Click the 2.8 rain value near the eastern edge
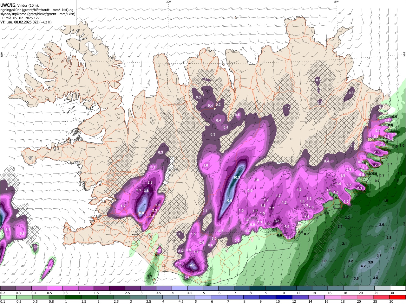Image resolution: width=406 pixels, height=304 pixels. coord(389,237)
